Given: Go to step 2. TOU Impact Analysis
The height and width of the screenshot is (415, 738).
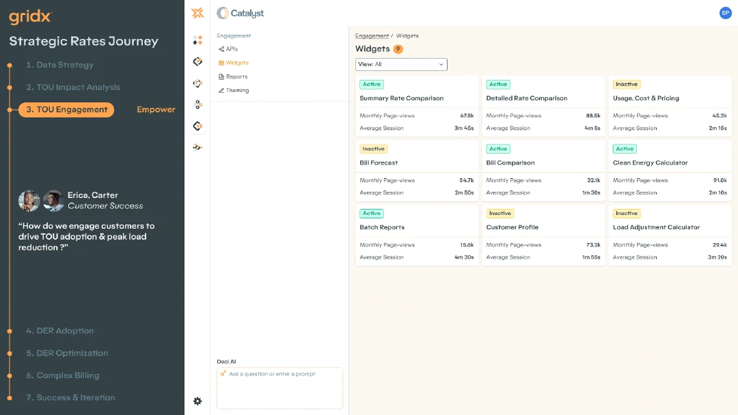Looking at the screenshot, I should click(x=73, y=87).
